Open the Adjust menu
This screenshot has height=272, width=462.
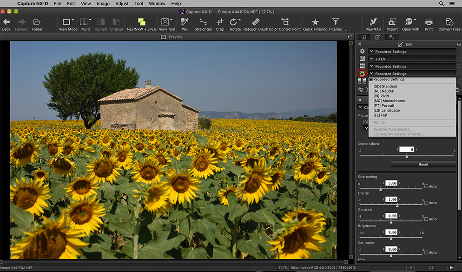tap(122, 4)
